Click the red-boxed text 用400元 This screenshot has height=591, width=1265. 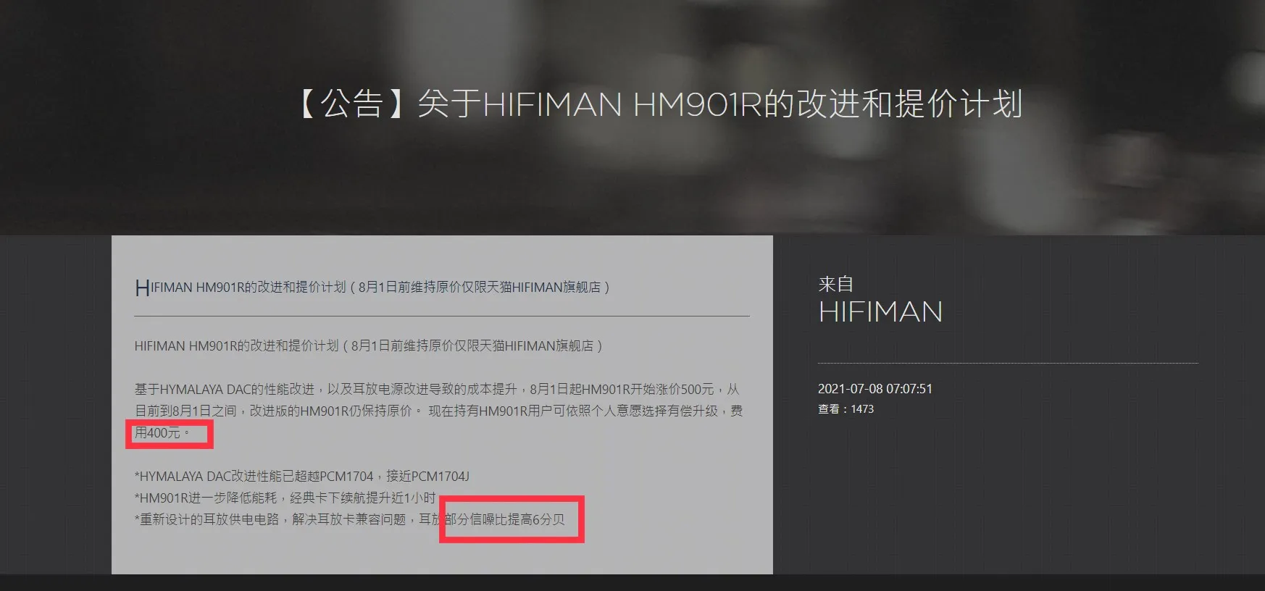[162, 433]
